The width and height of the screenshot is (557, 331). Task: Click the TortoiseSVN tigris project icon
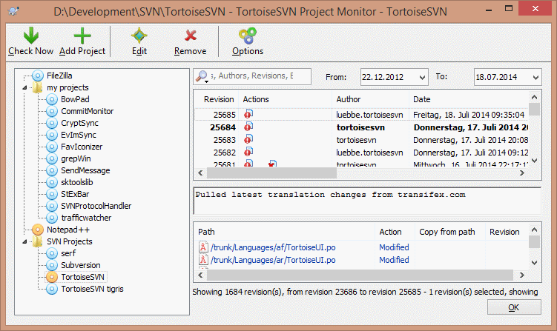coord(52,289)
